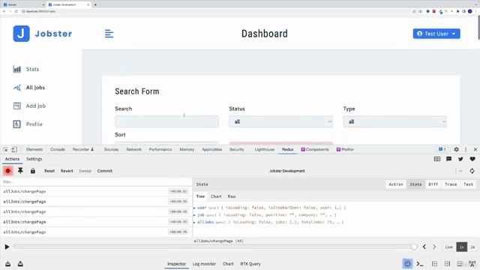
Task: Click the sync refresh icon in Redux toolbar
Action: pos(472,171)
